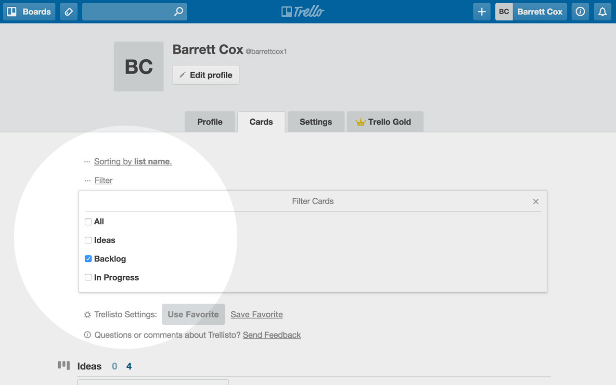Screen dimensions: 616x385
Task: Switch to the Profile tab
Action: click(x=210, y=122)
